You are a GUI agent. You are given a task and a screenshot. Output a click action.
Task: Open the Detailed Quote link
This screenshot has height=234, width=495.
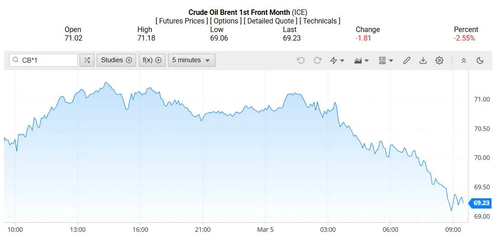click(x=271, y=21)
